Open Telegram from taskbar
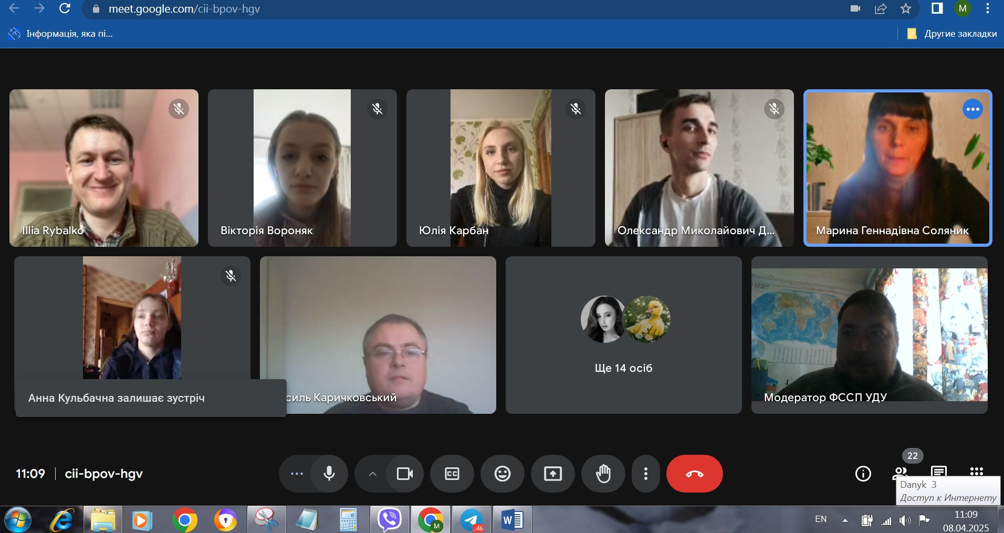 click(x=471, y=520)
